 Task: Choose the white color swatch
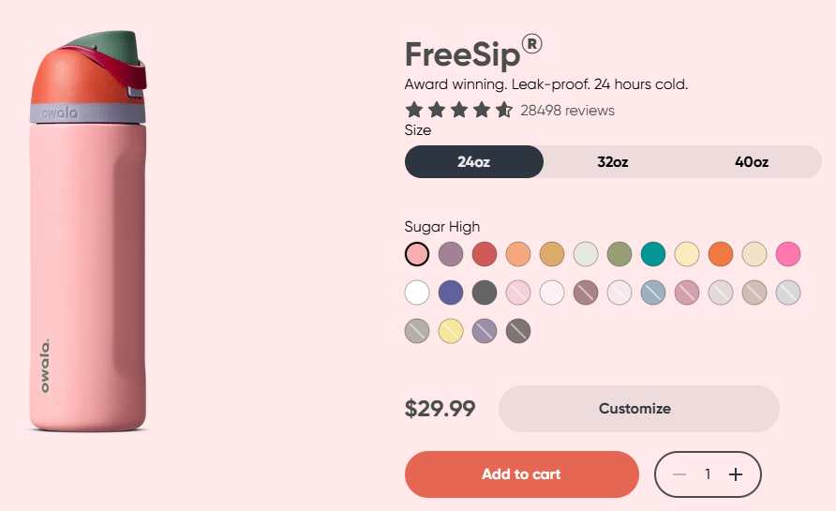[x=417, y=293]
